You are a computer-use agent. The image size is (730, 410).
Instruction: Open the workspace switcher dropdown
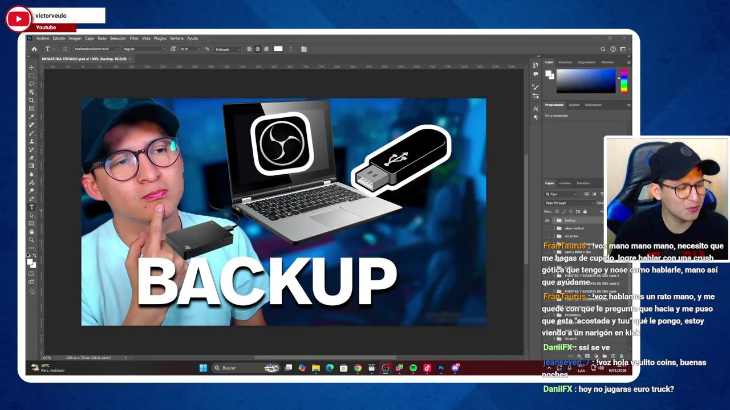(x=625, y=49)
